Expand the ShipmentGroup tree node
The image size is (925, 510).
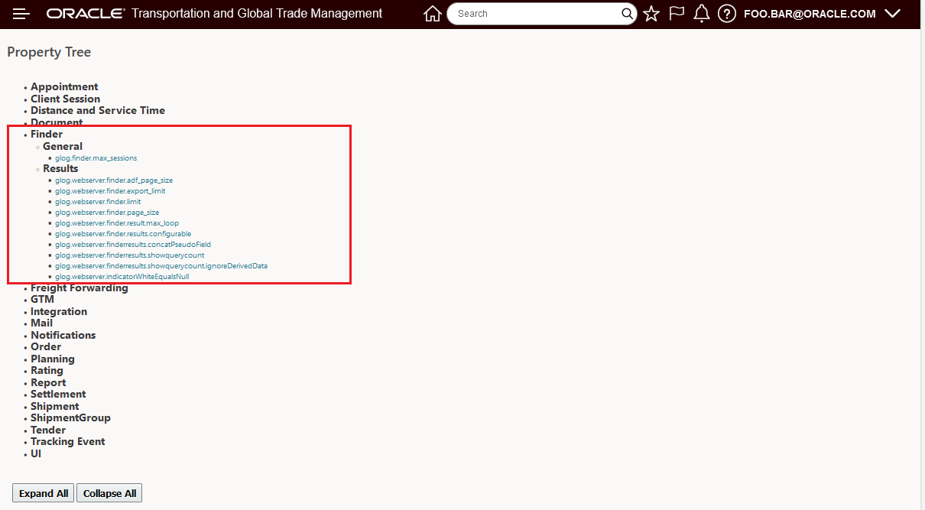click(x=70, y=418)
